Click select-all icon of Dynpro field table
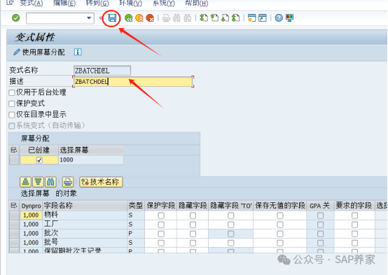The image size is (388, 275). point(14,205)
